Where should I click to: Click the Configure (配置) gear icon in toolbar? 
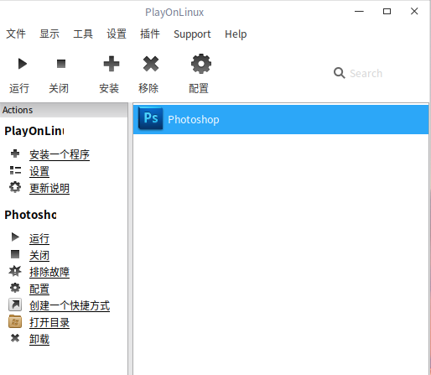[201, 64]
